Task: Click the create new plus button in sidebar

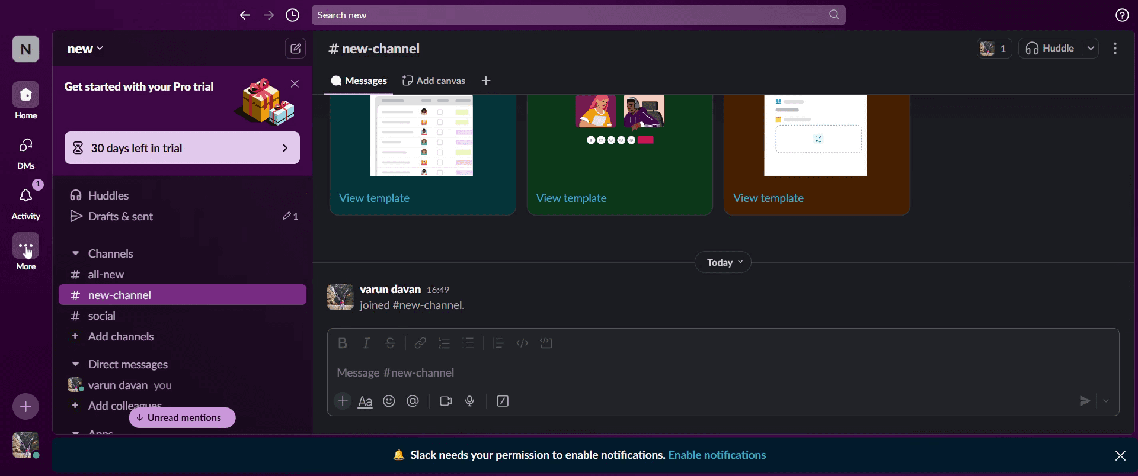Action: click(x=26, y=407)
